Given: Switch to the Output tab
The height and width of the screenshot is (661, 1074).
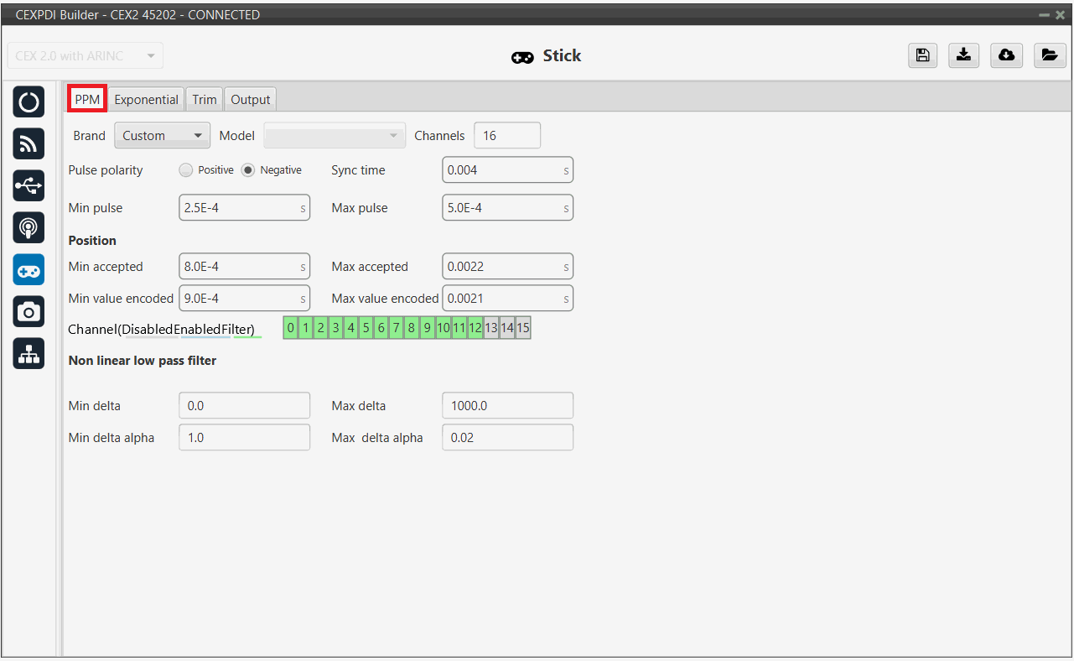Looking at the screenshot, I should pyautogui.click(x=250, y=100).
